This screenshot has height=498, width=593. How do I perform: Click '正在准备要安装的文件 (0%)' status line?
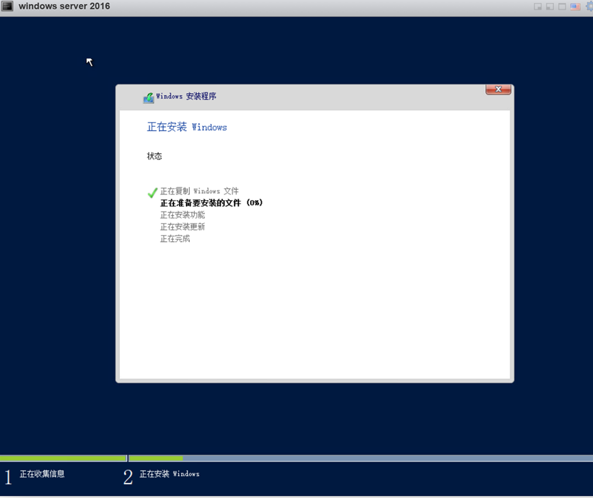coord(211,203)
